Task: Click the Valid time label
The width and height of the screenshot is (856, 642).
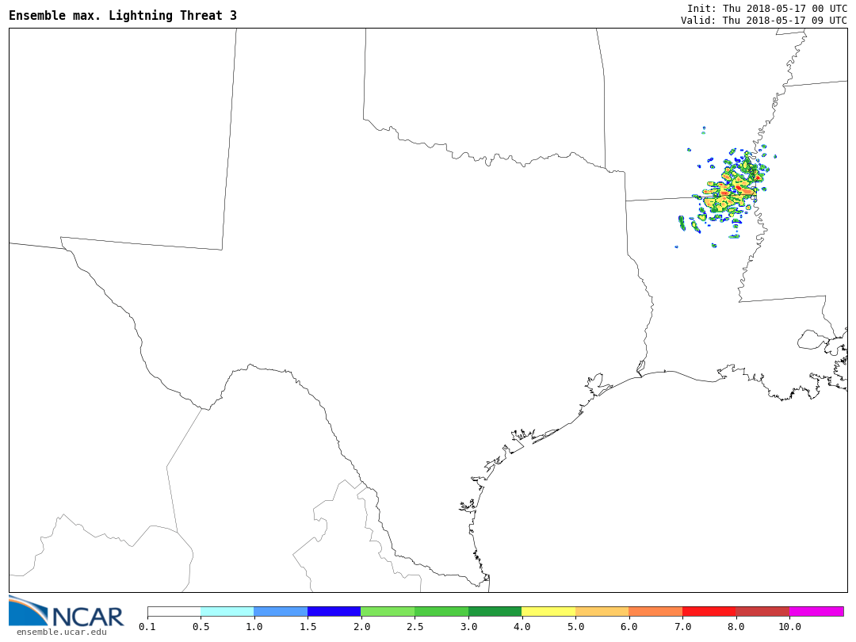Action: pyautogui.click(x=763, y=21)
